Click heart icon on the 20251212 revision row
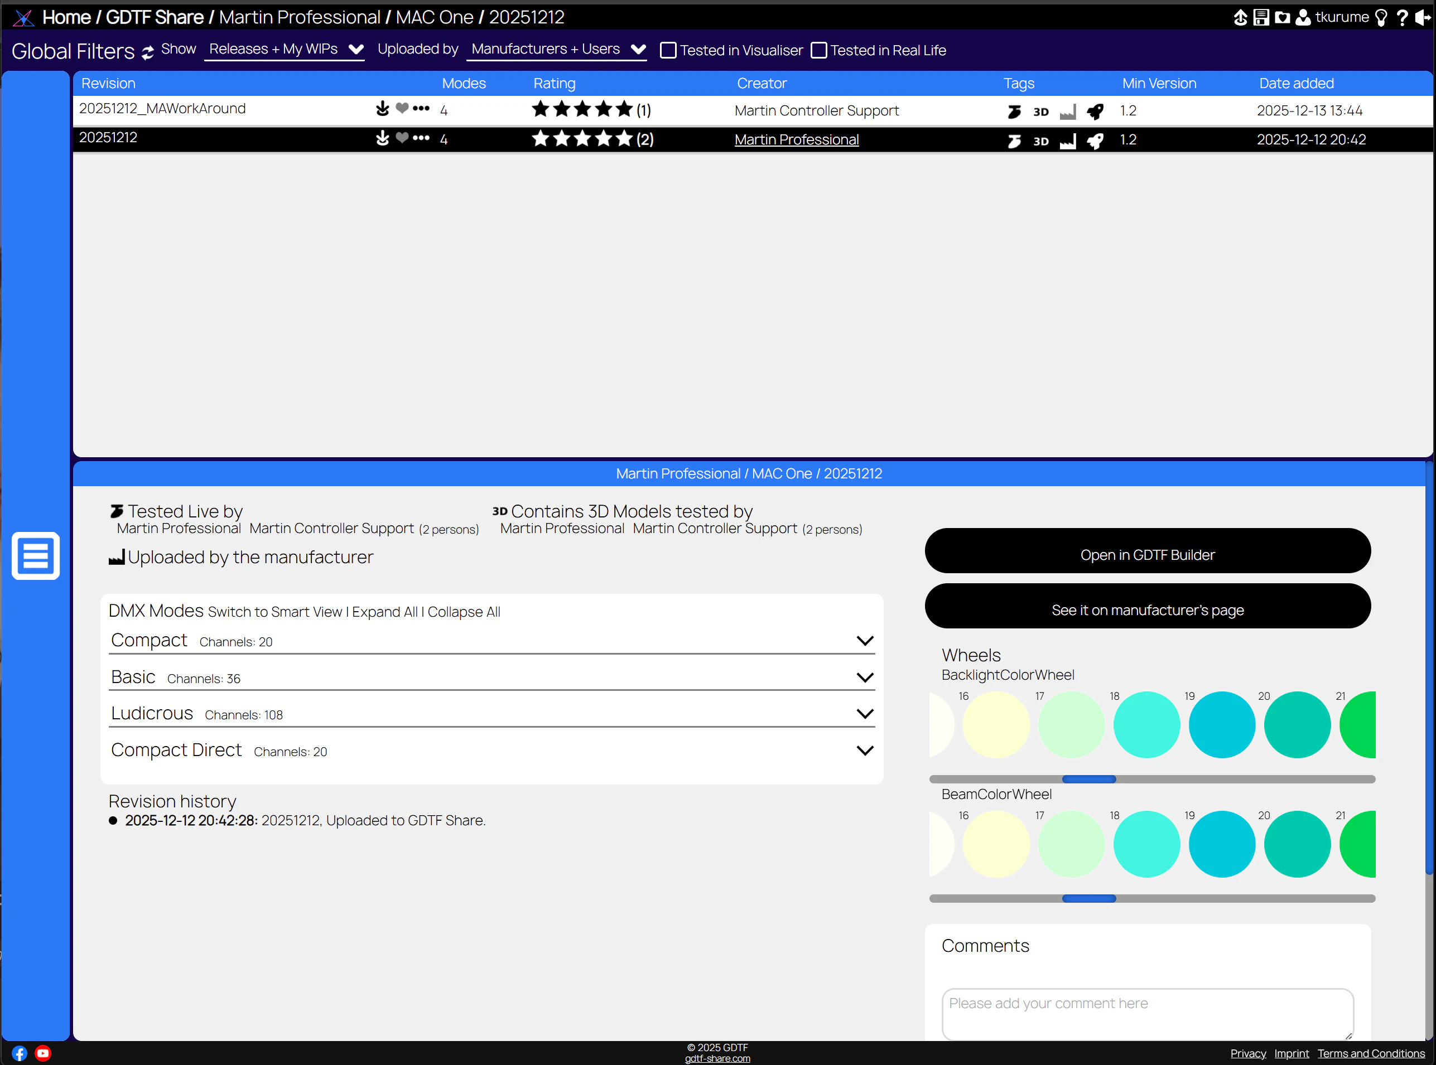 402,137
